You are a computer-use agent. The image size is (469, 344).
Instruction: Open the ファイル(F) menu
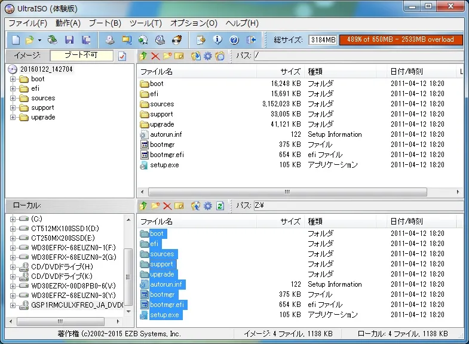28,23
